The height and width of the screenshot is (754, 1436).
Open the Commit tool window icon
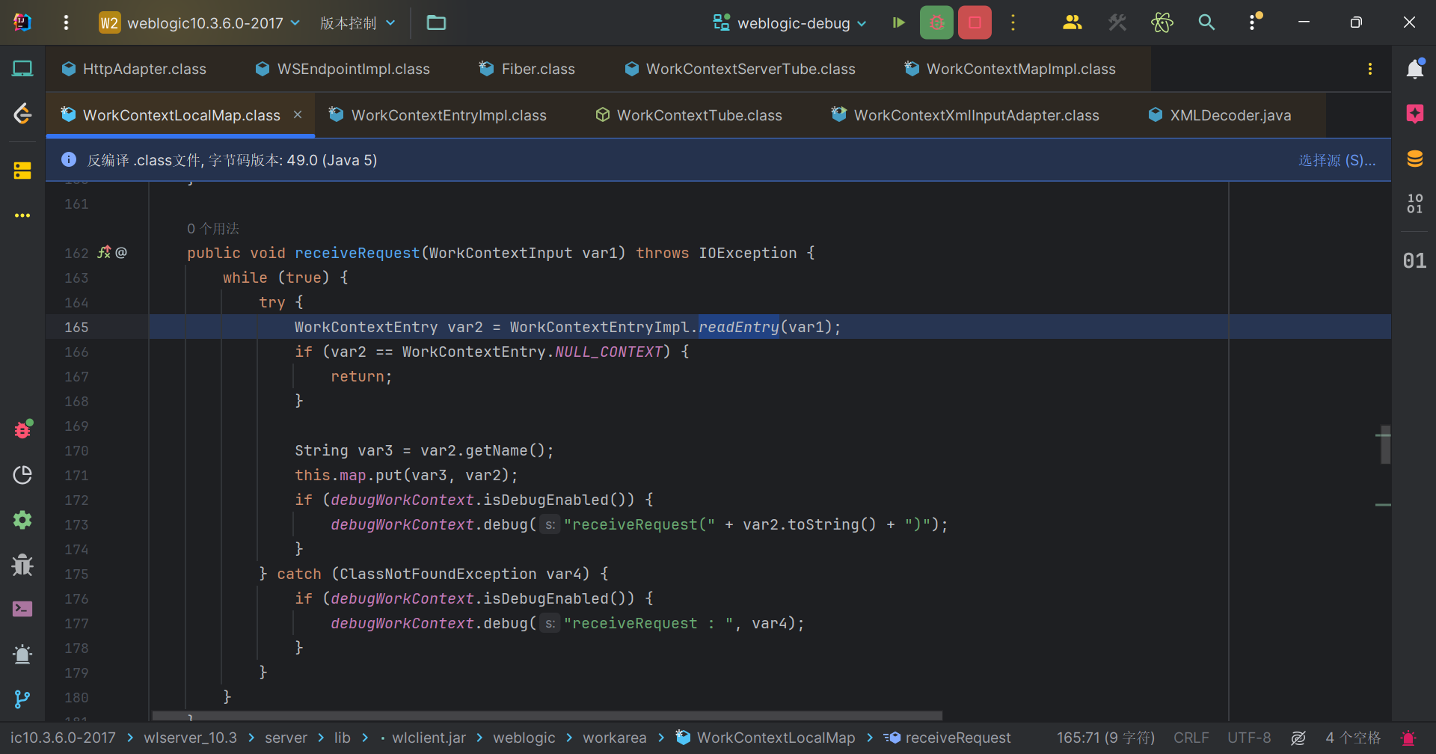pyautogui.click(x=22, y=114)
